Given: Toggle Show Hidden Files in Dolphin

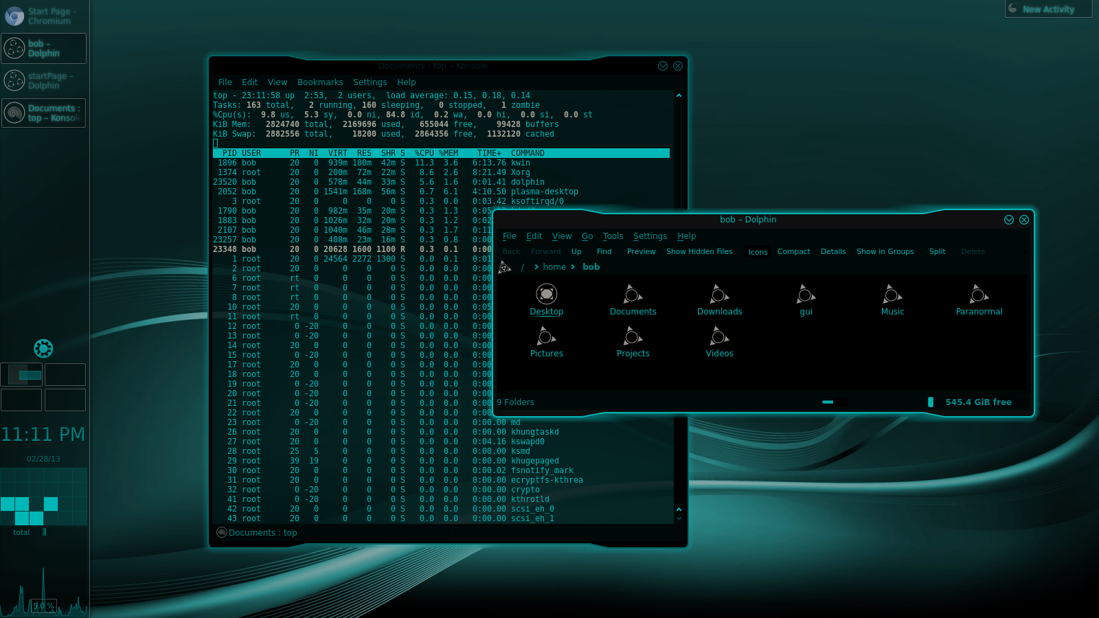Looking at the screenshot, I should tap(699, 251).
